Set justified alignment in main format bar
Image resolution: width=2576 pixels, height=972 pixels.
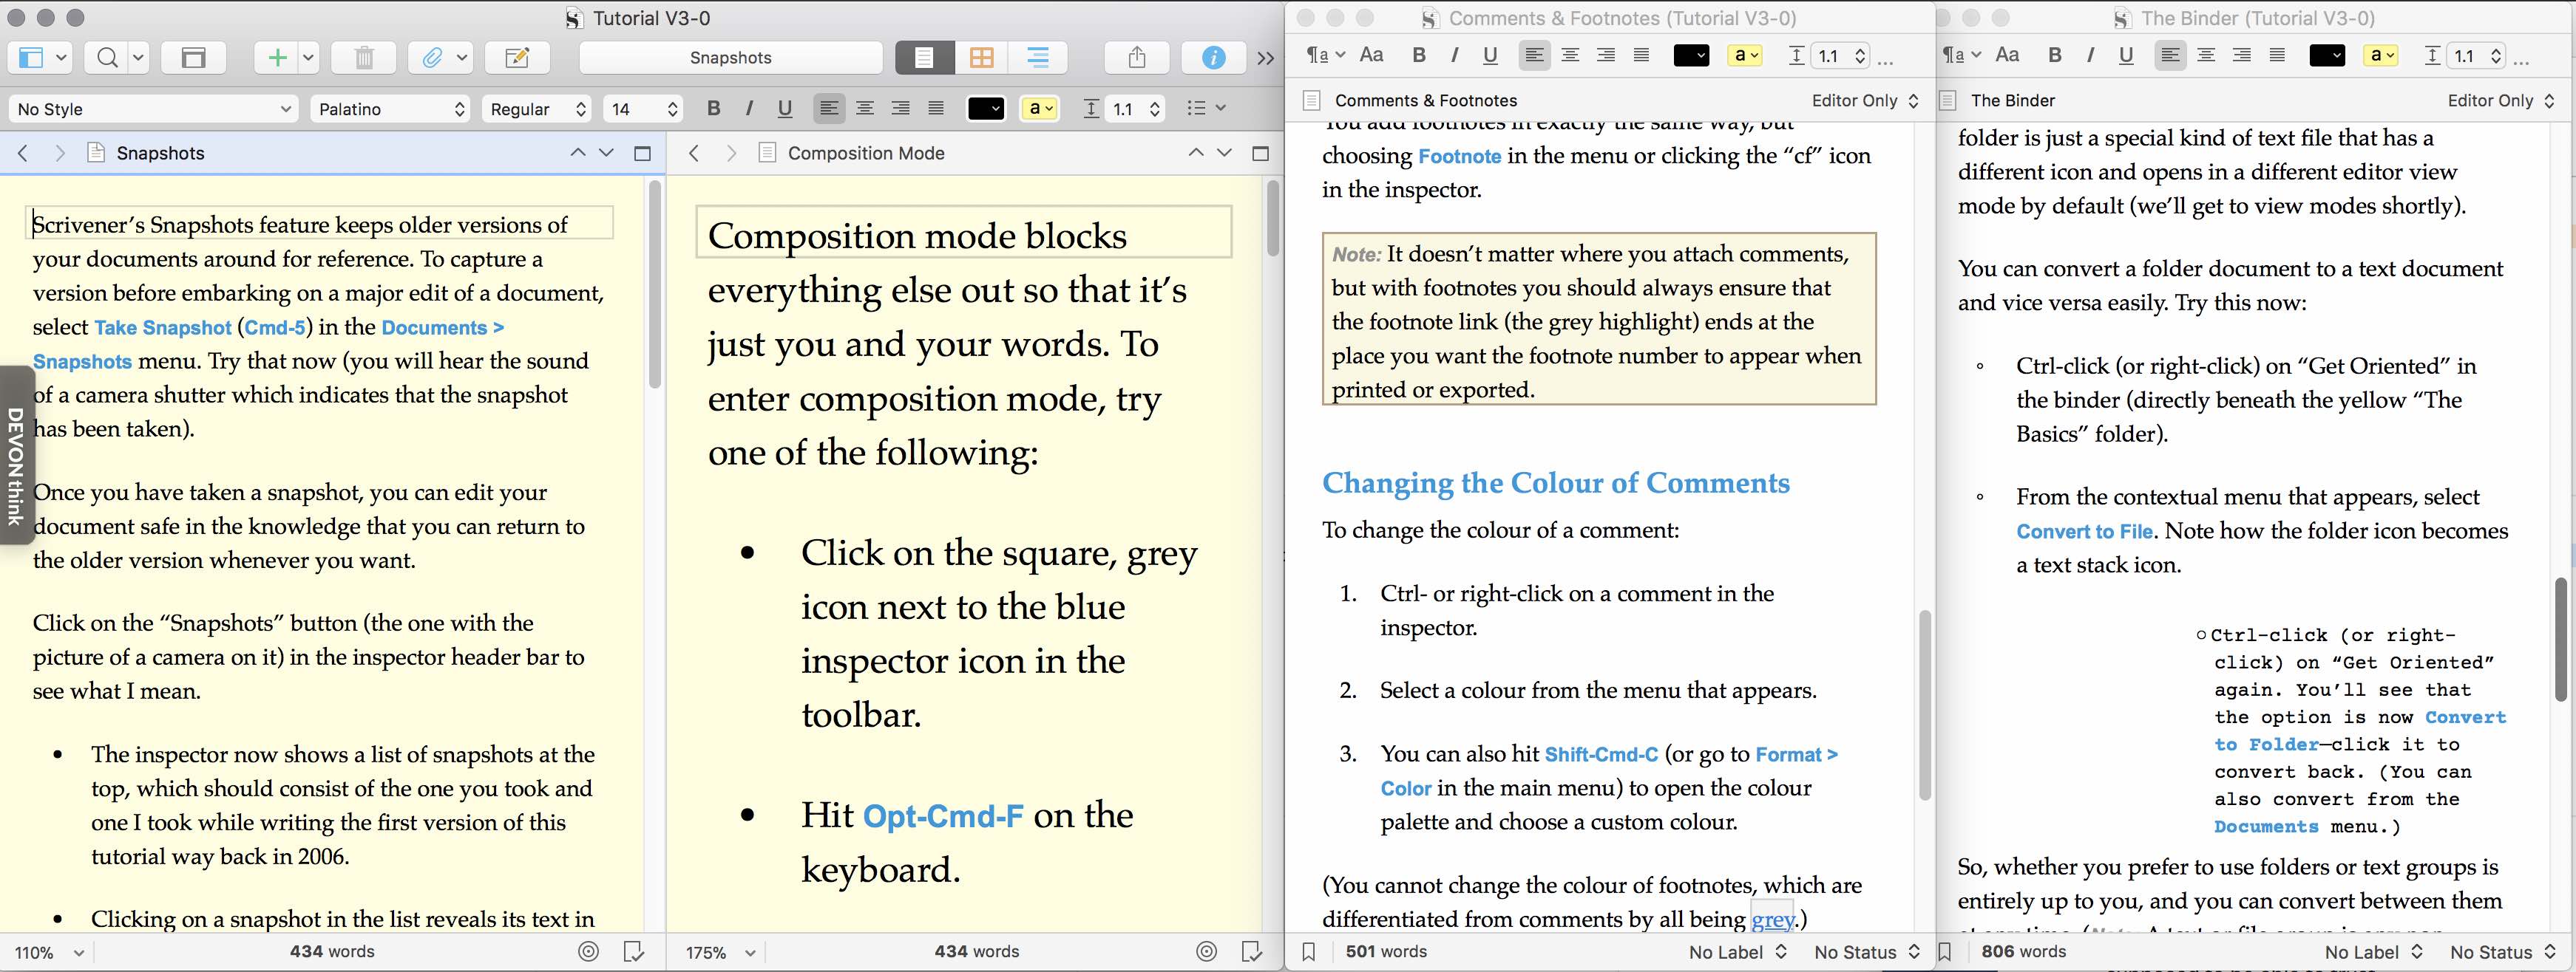pyautogui.click(x=936, y=108)
